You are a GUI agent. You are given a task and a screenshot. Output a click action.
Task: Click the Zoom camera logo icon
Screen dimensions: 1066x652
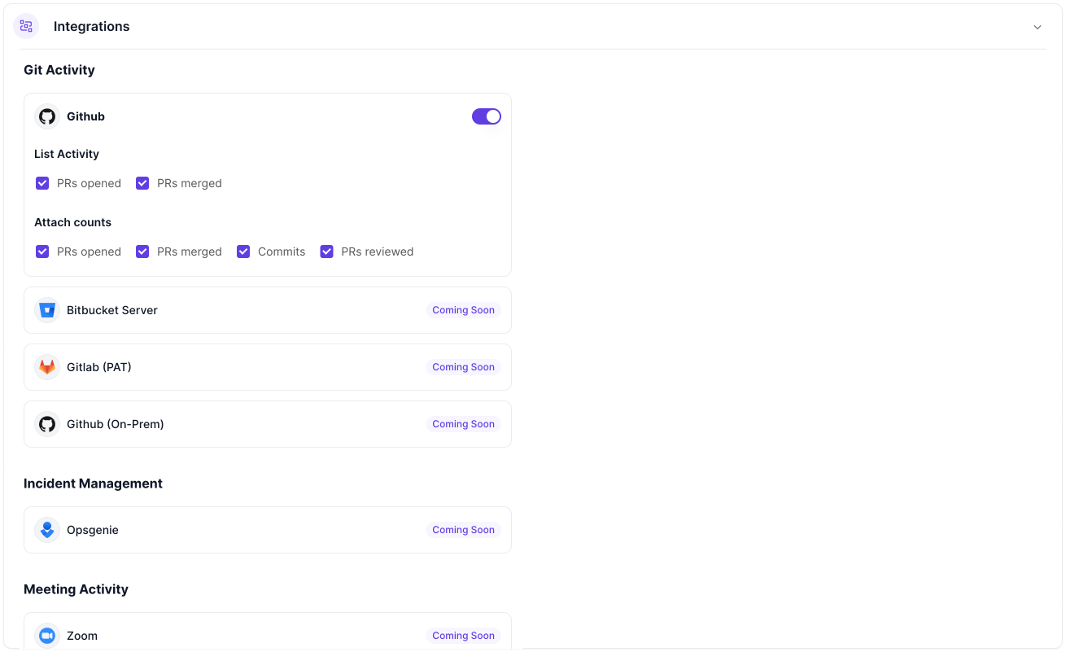[47, 636]
